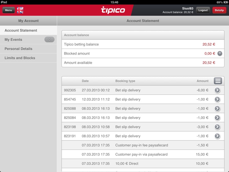This screenshot has width=229, height=172.
Task: Log out with the Logout button
Action: coord(203,10)
